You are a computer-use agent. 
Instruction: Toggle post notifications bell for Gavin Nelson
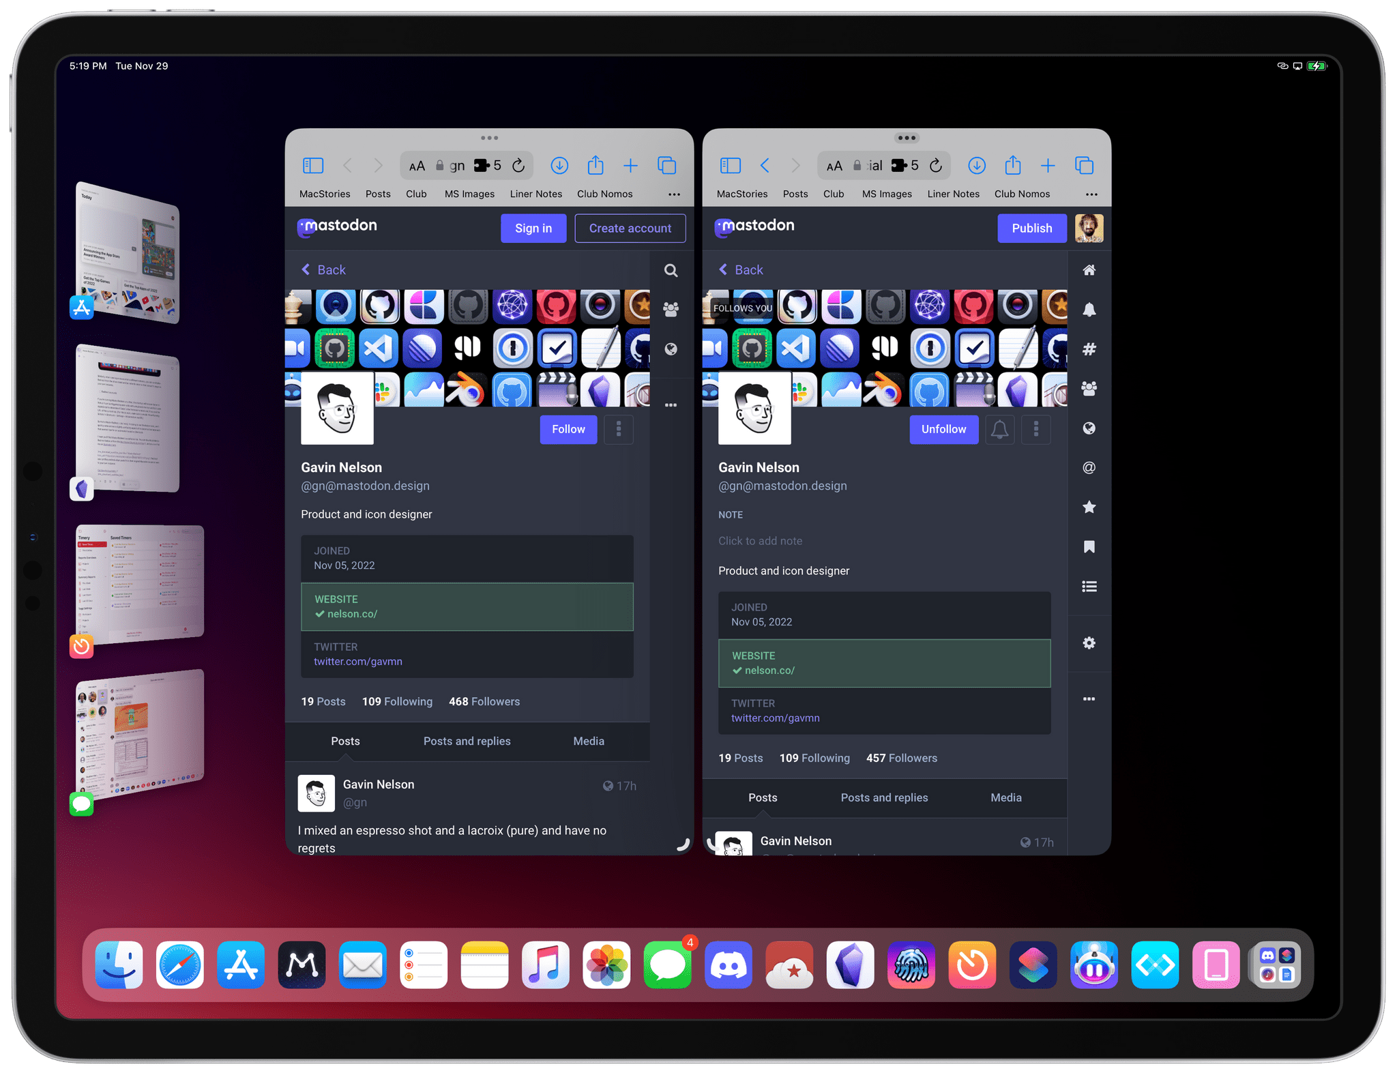(x=999, y=429)
